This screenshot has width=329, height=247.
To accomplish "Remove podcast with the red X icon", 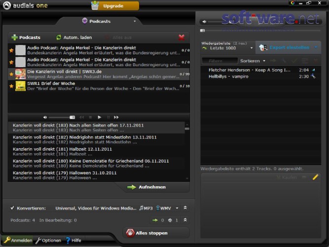I will point(182,38).
